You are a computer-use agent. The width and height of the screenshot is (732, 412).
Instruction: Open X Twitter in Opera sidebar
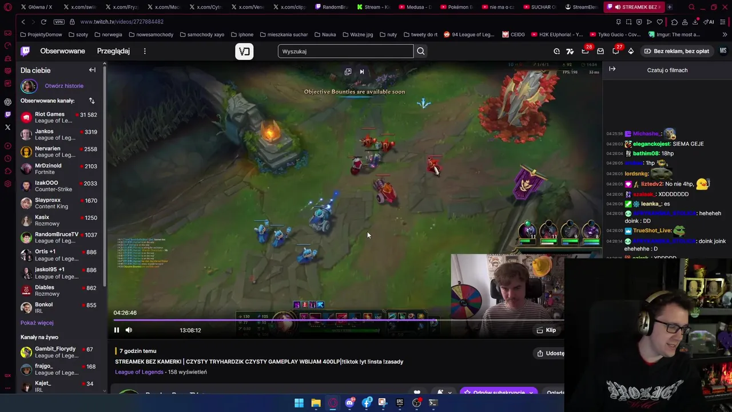[7, 127]
